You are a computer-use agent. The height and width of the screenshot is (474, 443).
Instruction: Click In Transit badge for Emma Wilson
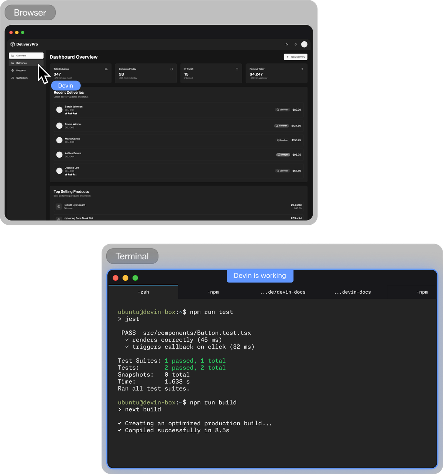coord(282,126)
